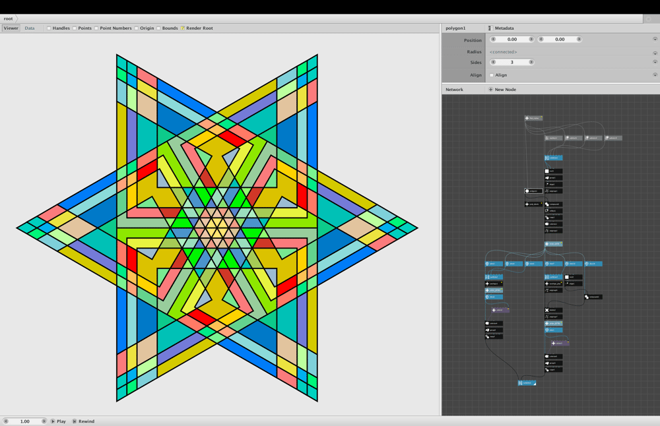Viewport: 660px width, 426px height.
Task: Open the Align row options dropdown
Action: pos(655,75)
